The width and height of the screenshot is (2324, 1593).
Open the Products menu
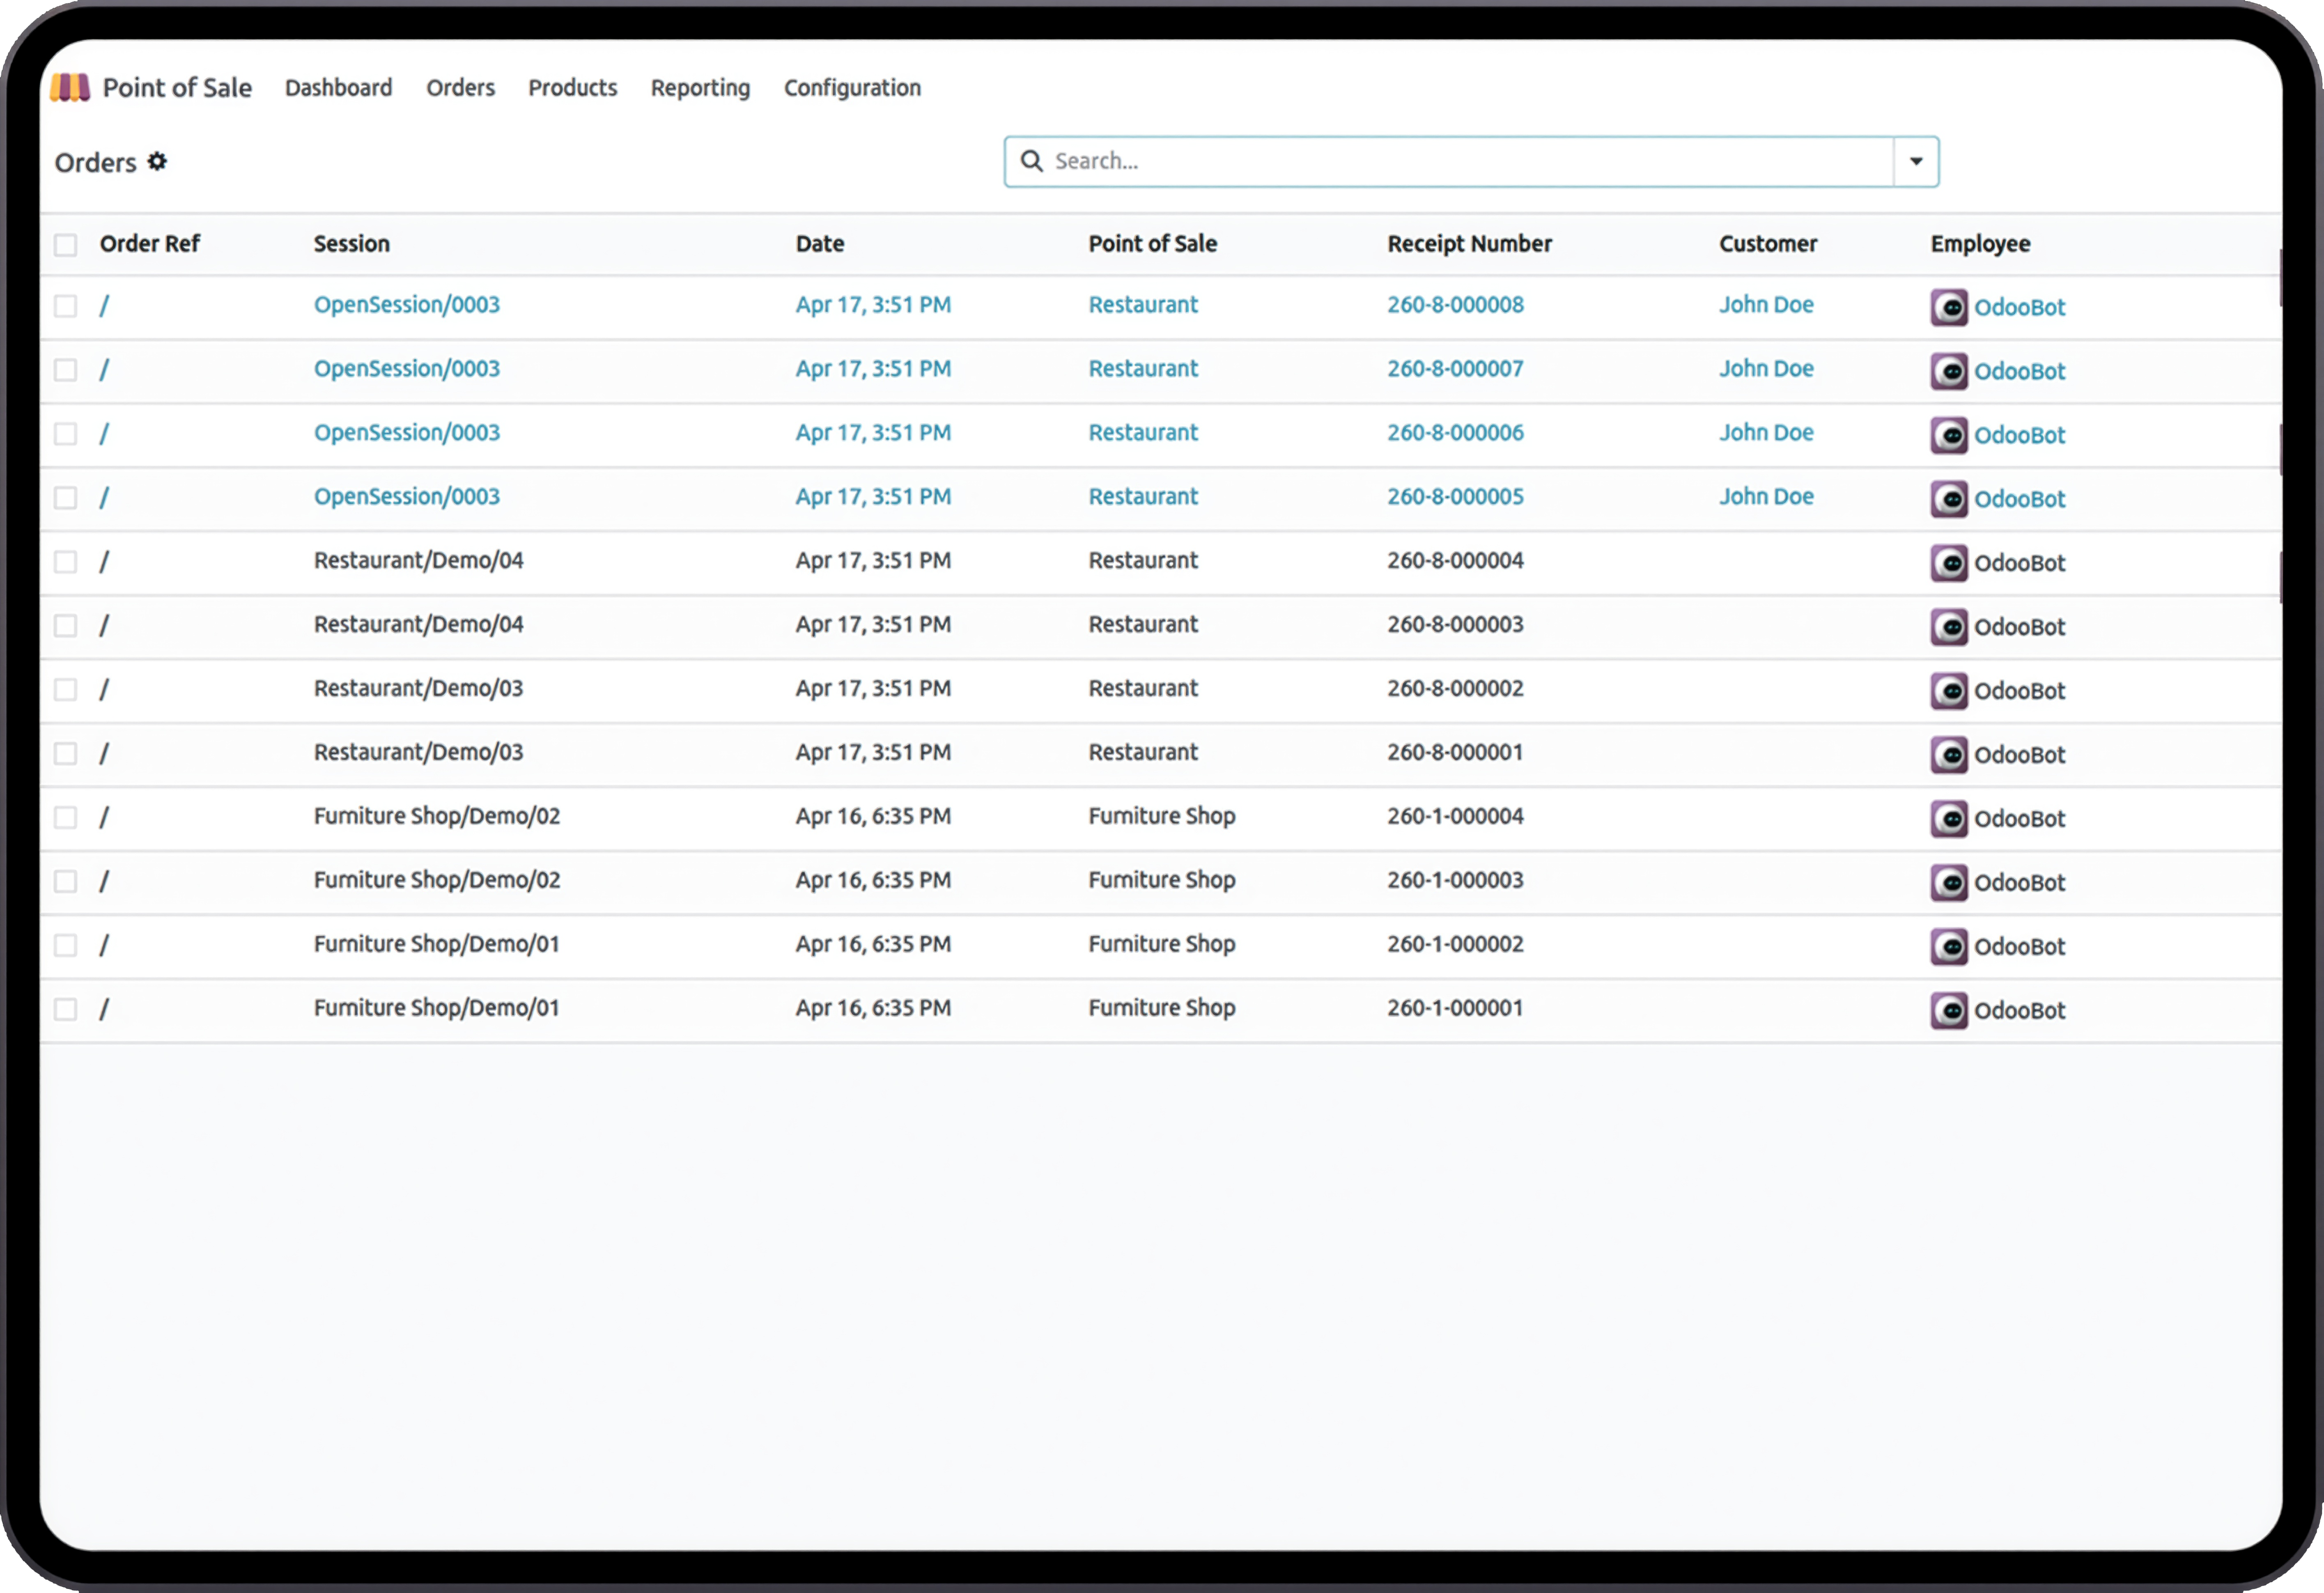click(573, 88)
